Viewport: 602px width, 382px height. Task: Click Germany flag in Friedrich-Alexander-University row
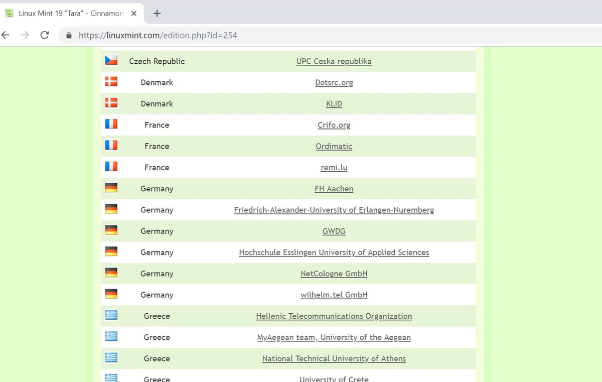tap(111, 209)
